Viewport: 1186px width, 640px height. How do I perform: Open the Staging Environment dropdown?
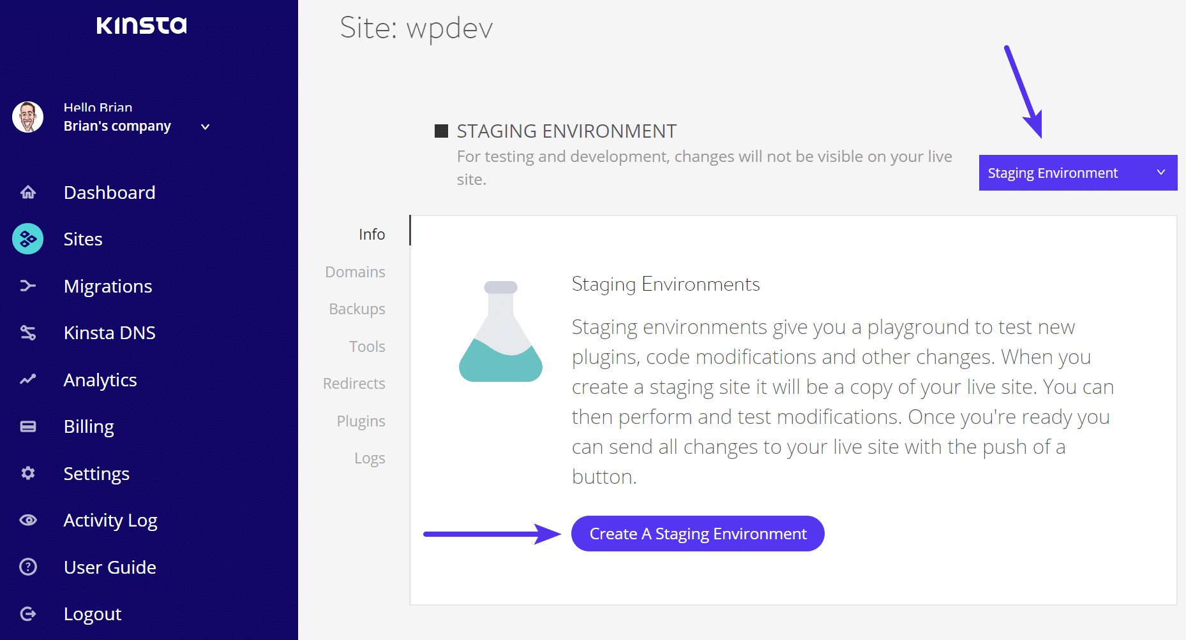pyautogui.click(x=1077, y=172)
